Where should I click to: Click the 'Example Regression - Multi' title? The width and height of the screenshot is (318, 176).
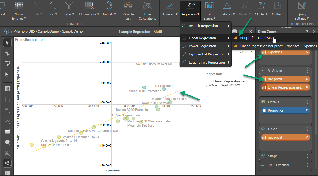(x=140, y=32)
